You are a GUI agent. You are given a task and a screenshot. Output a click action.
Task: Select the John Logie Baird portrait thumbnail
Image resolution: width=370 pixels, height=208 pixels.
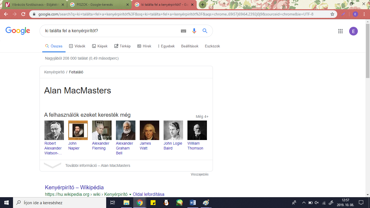[173, 130]
